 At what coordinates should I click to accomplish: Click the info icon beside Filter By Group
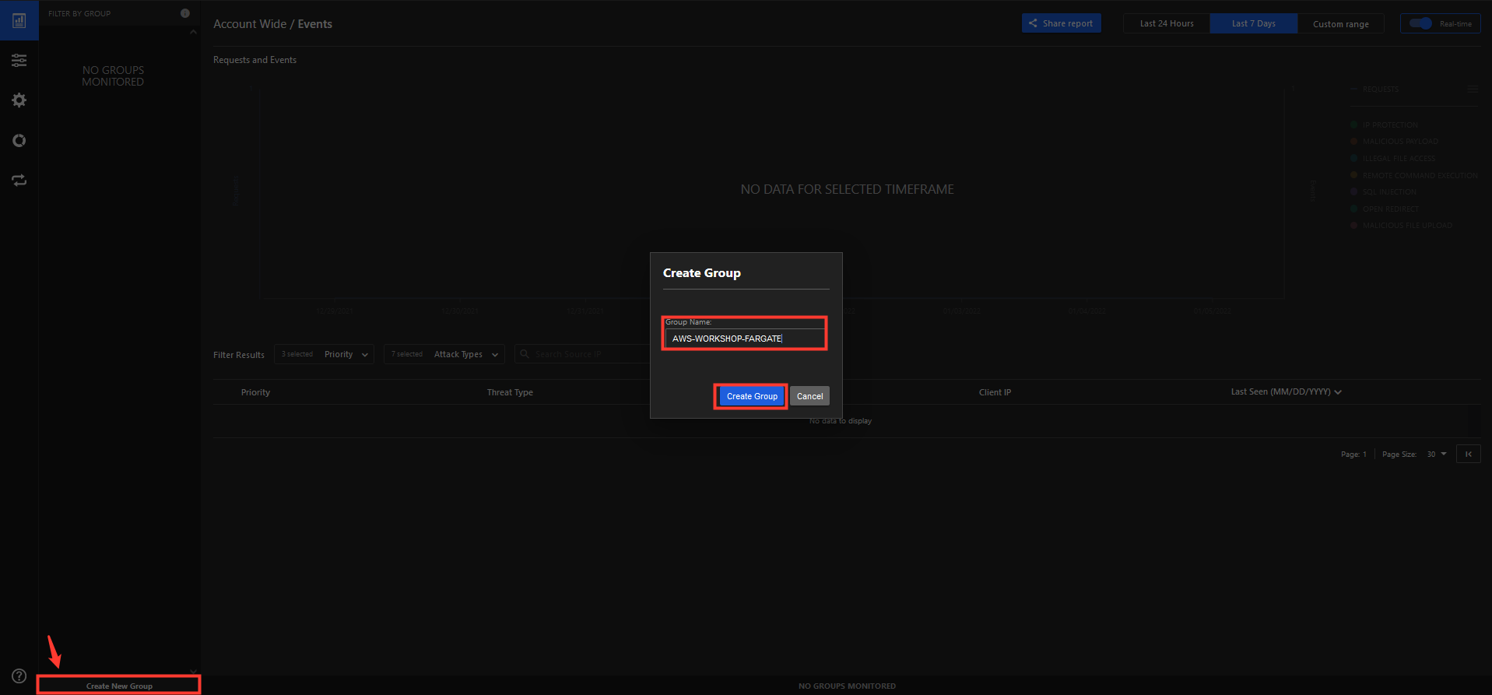[185, 13]
